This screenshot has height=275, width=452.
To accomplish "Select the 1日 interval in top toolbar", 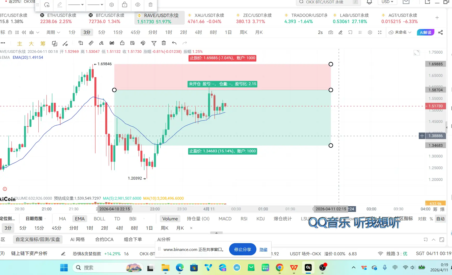I will tap(228, 32).
